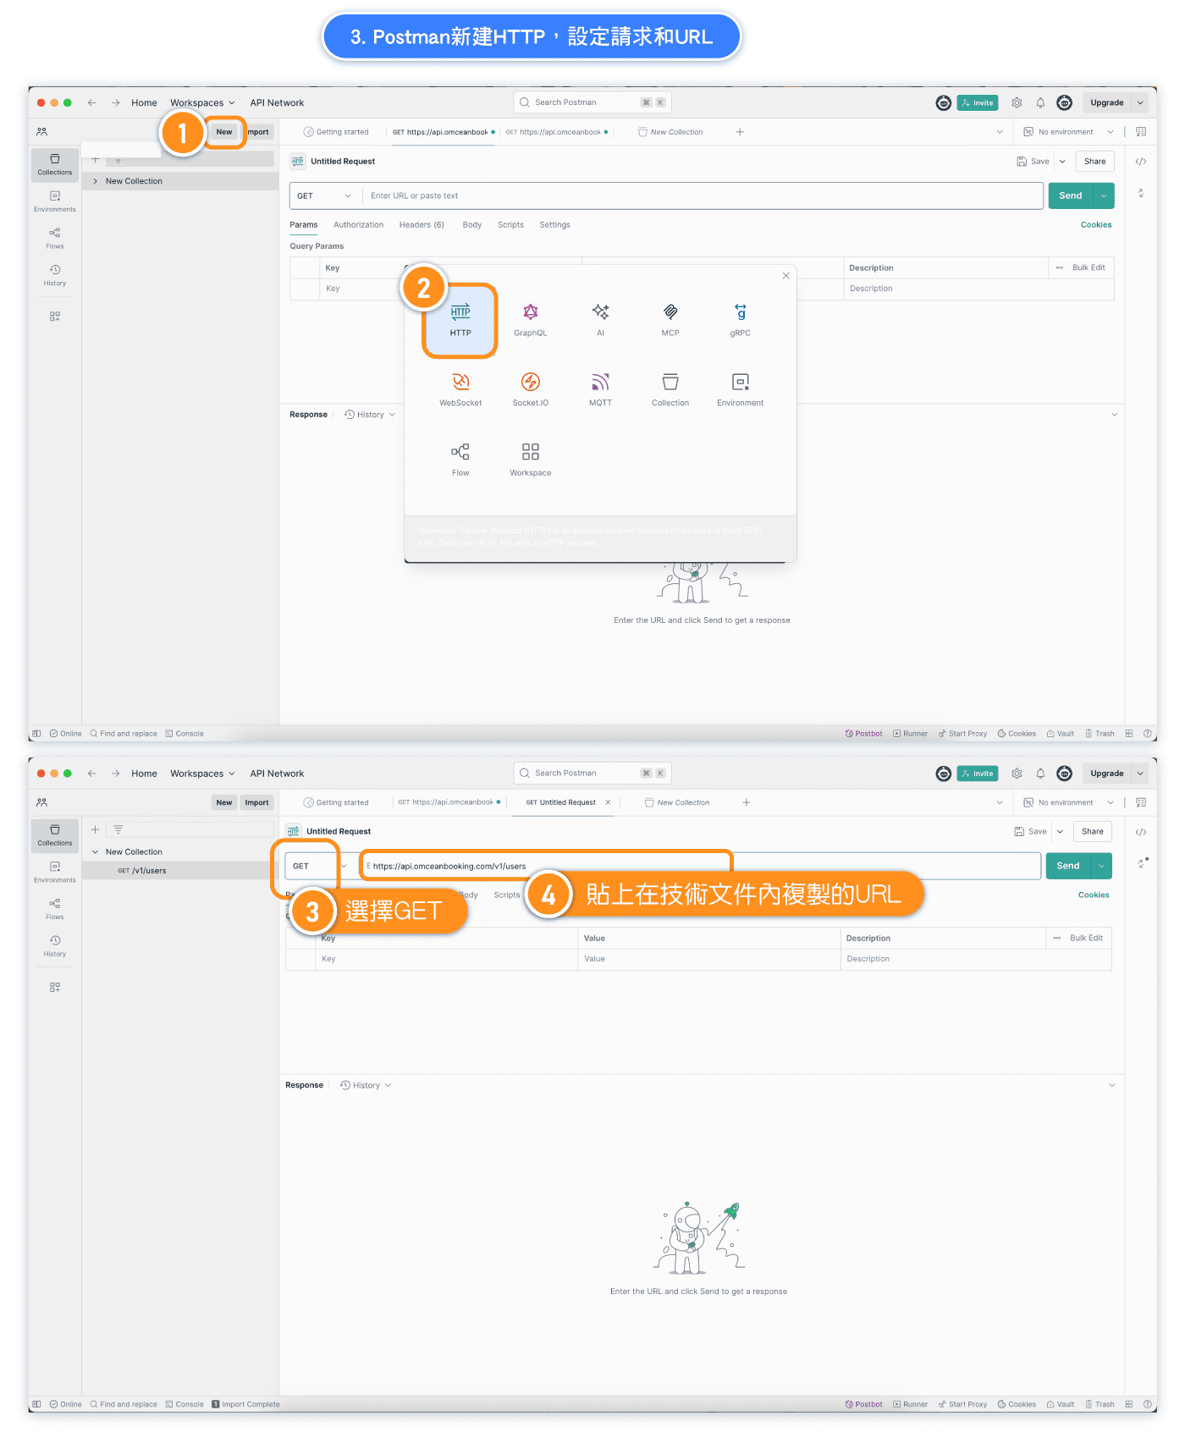Click the Enter URL input field
This screenshot has height=1432, width=1185.
pyautogui.click(x=703, y=196)
